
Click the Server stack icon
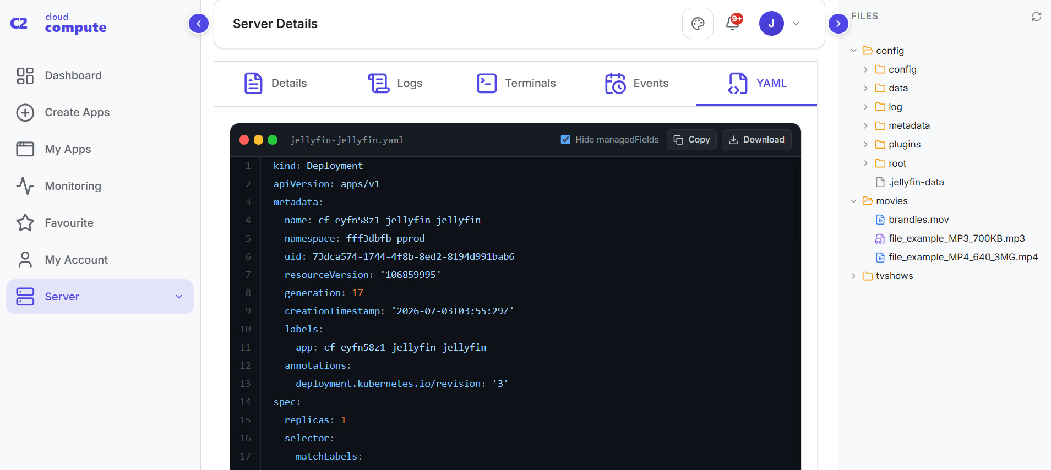(25, 297)
